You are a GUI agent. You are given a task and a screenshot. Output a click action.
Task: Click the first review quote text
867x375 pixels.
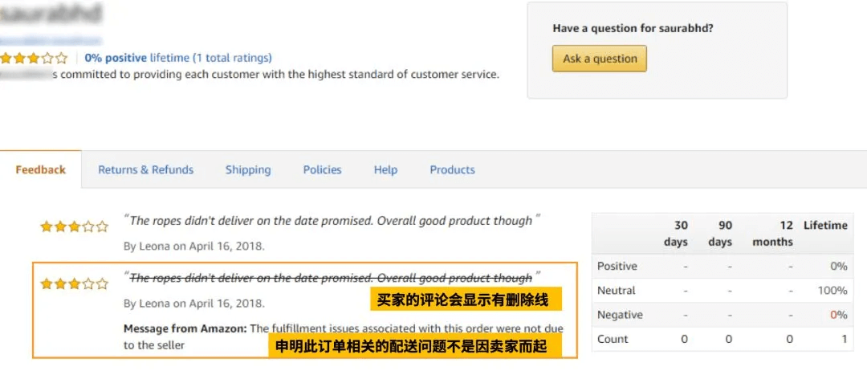[331, 221]
